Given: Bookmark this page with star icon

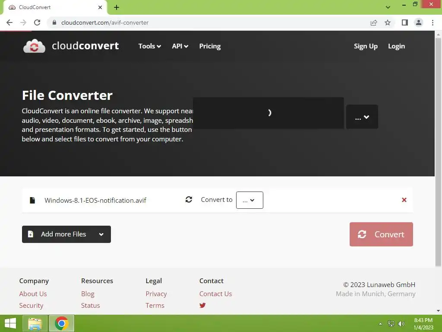Looking at the screenshot, I should click(x=388, y=22).
